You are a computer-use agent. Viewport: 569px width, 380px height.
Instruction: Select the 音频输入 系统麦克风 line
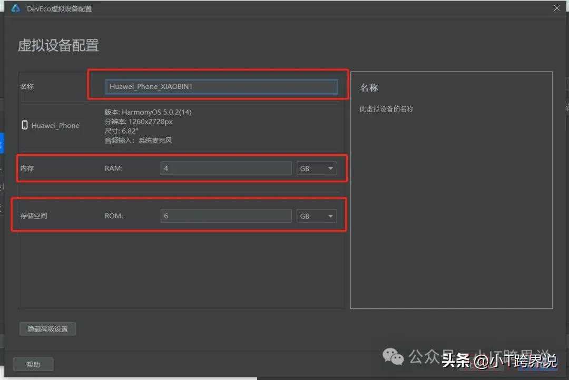[x=138, y=141]
